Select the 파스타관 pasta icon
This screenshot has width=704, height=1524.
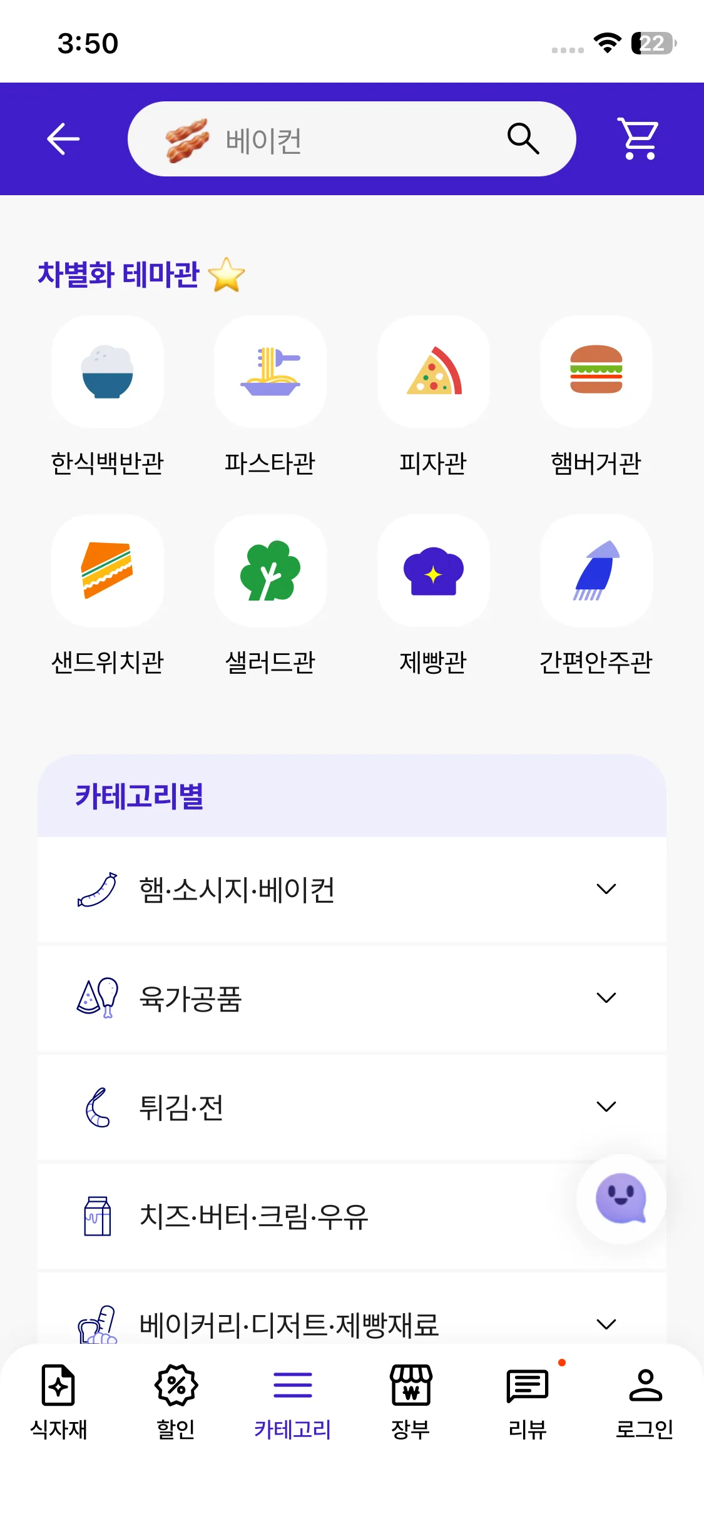pos(270,372)
